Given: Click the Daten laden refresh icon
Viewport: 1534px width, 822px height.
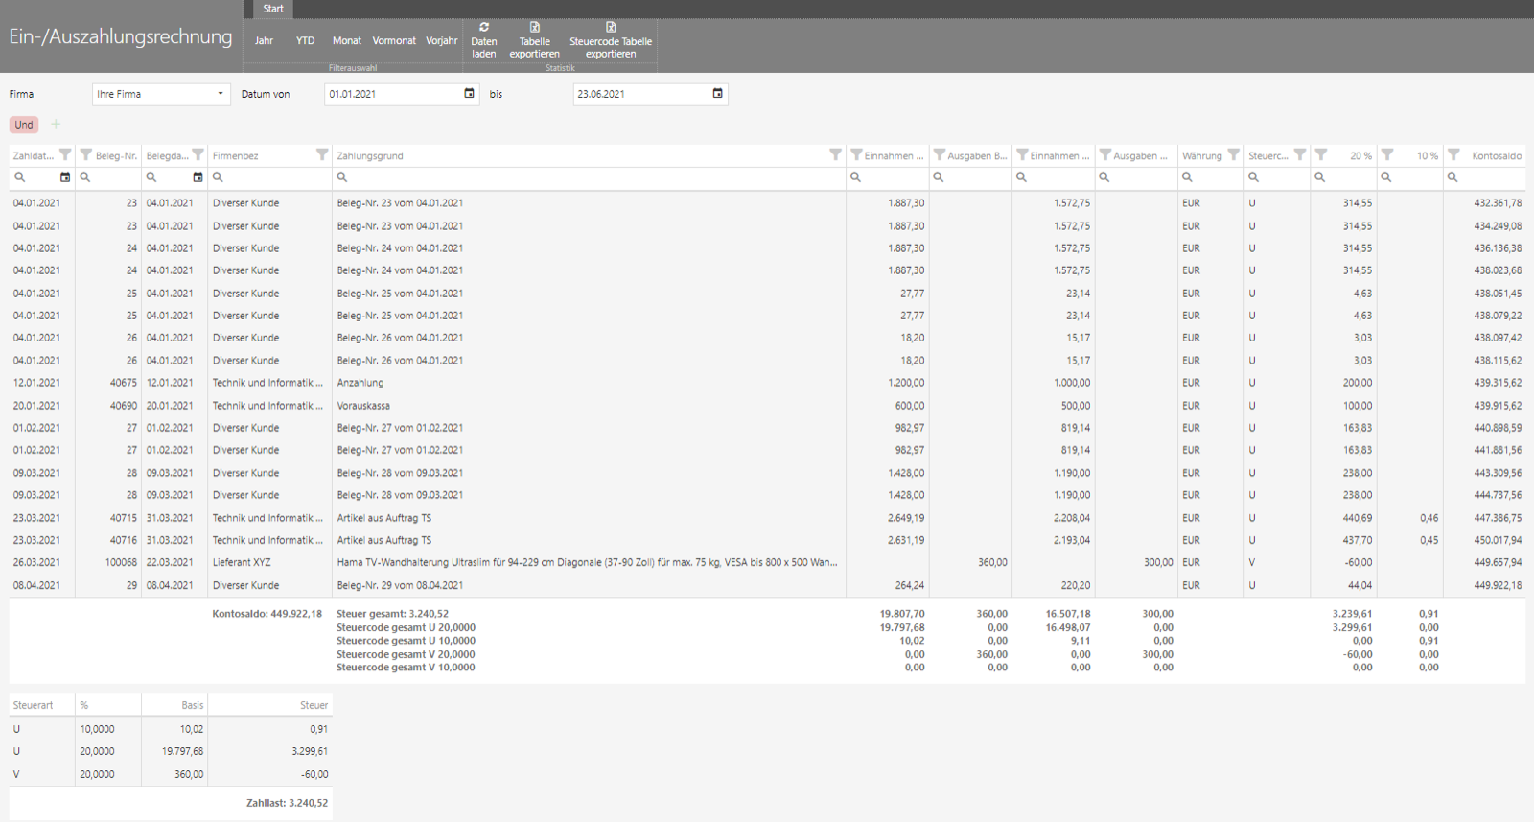Looking at the screenshot, I should pos(484,27).
